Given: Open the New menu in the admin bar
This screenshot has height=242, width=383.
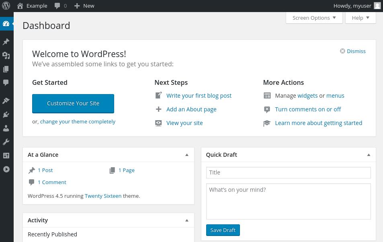Looking at the screenshot, I should [x=84, y=6].
